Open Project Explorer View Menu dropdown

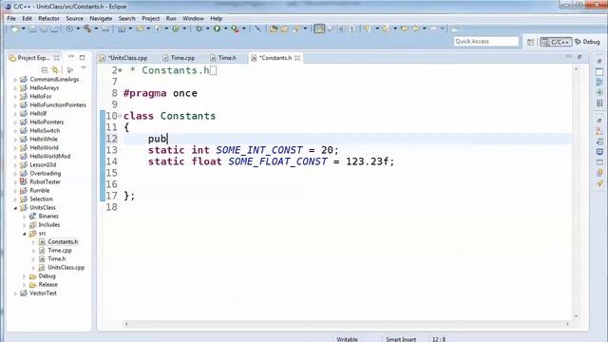(84, 68)
